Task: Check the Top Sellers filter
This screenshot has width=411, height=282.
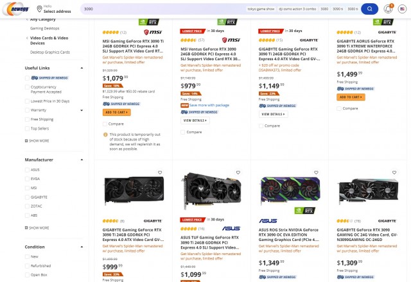Action: coord(27,129)
